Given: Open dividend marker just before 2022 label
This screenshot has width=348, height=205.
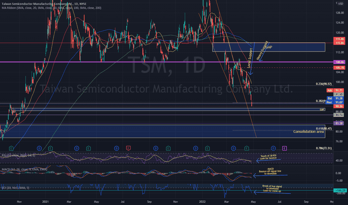Looking at the screenshot, I should point(196,148).
